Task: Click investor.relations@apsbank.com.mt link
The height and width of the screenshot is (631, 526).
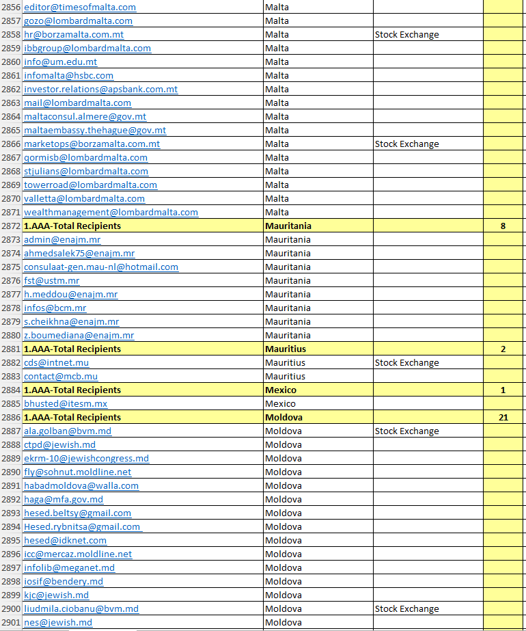Action: 101,90
